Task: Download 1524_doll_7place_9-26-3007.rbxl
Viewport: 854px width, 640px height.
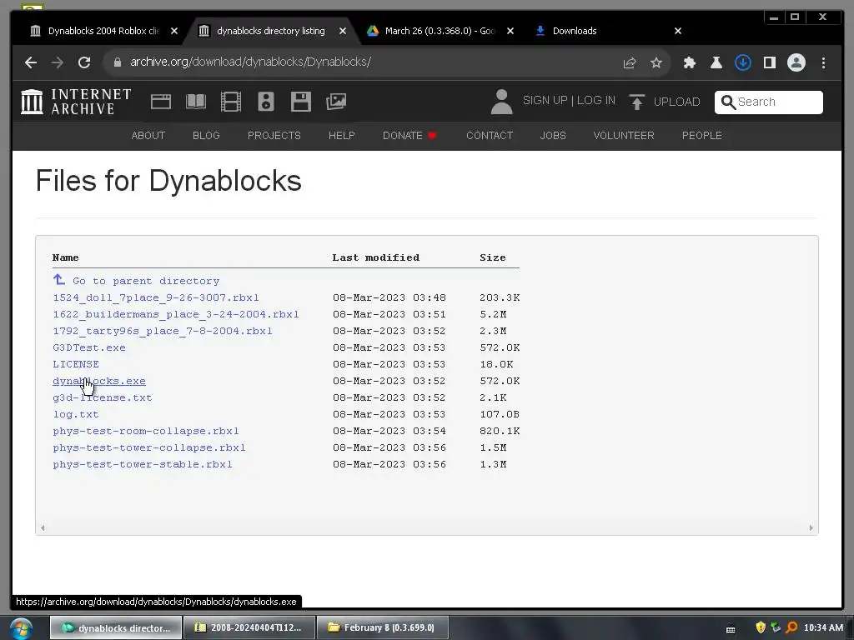Action: [156, 297]
